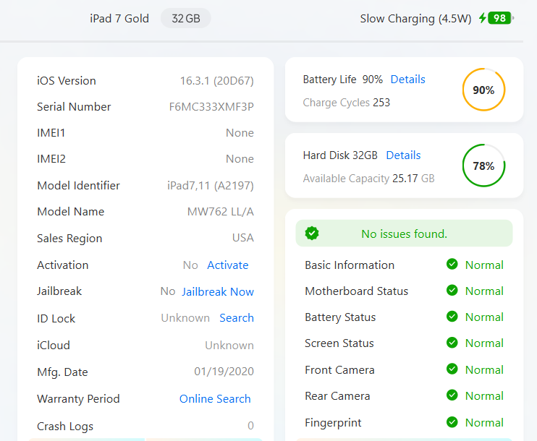The width and height of the screenshot is (537, 441).
Task: Click the IMEI2 None value
Action: point(240,159)
